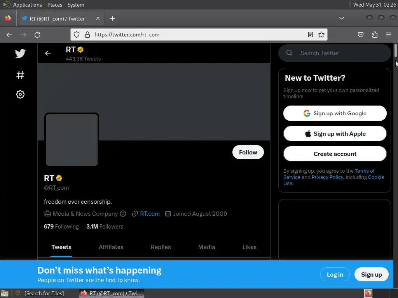
Task: Open the System menu
Action: pyautogui.click(x=76, y=5)
